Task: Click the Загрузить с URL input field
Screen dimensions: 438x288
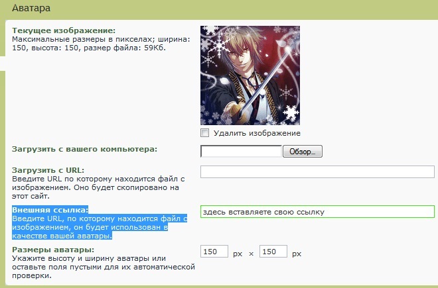Action: [317, 171]
